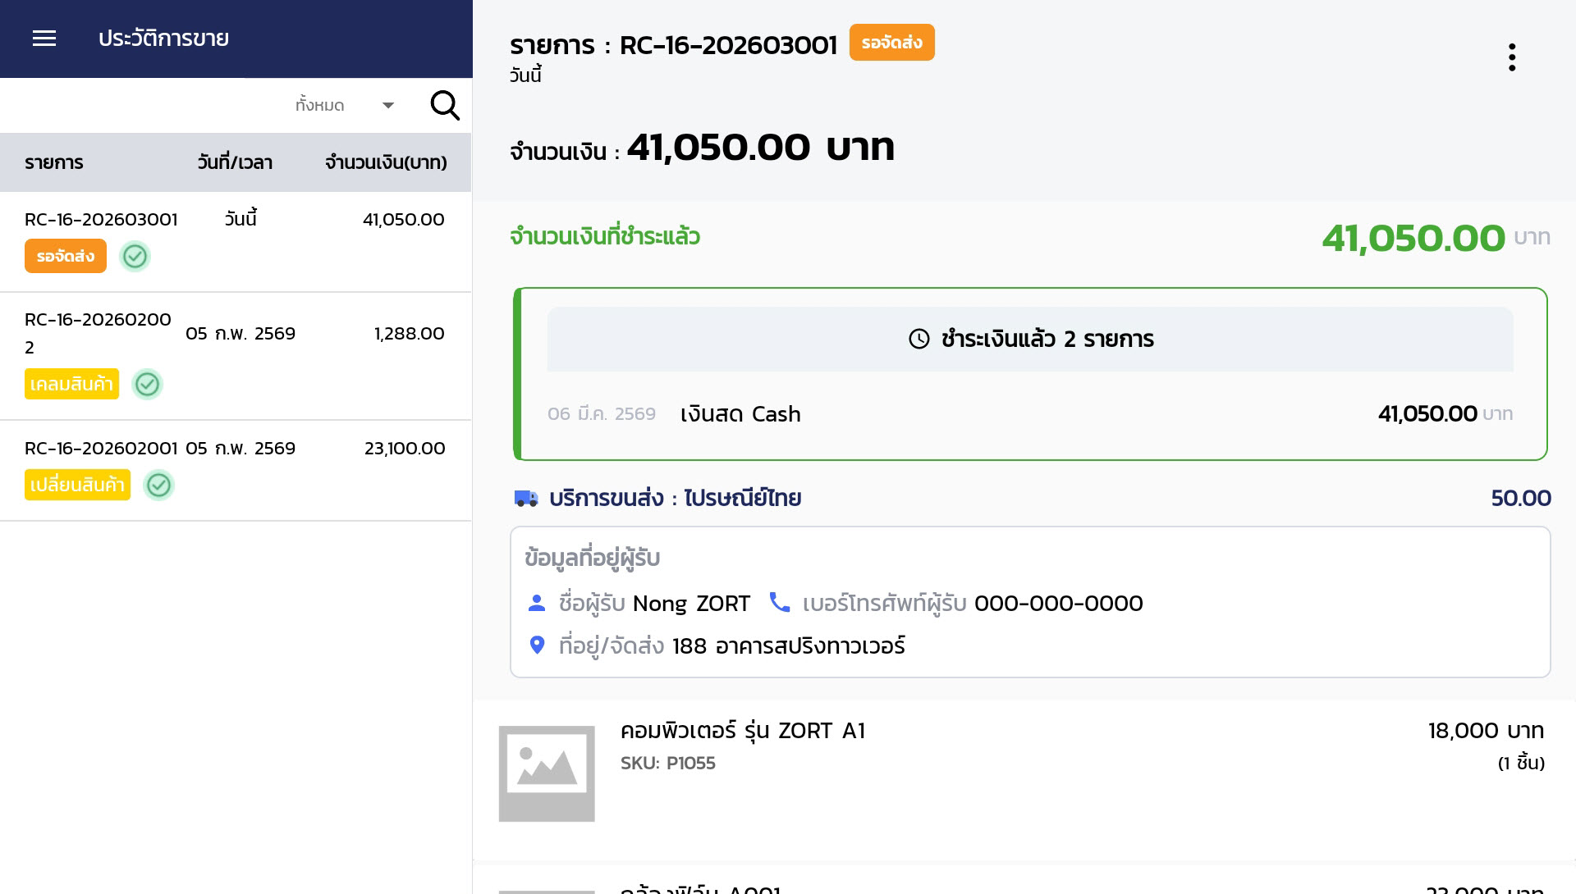Select the 1,288.00 baht order row

(409, 334)
